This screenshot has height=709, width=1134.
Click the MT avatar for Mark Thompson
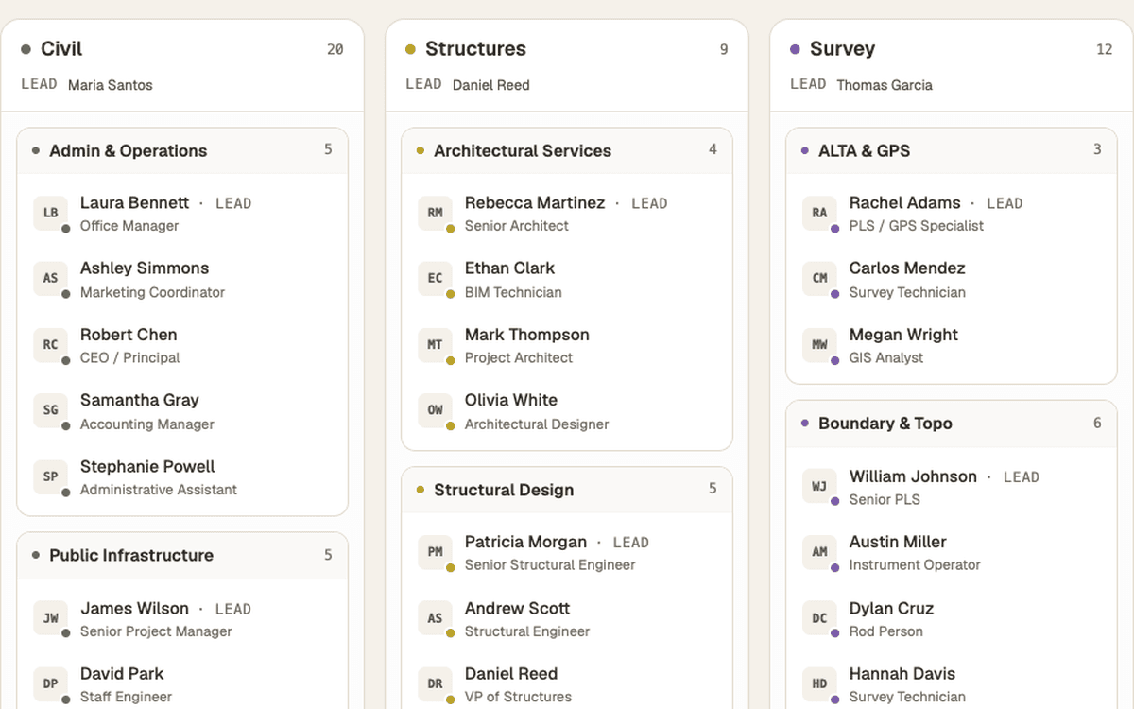click(x=436, y=345)
